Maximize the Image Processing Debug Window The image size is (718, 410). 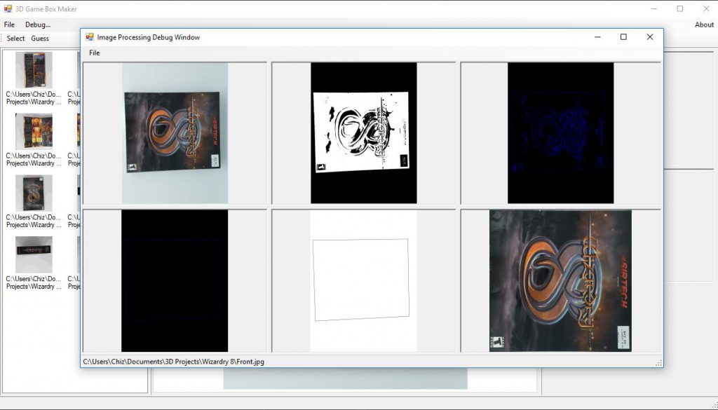[x=623, y=37]
